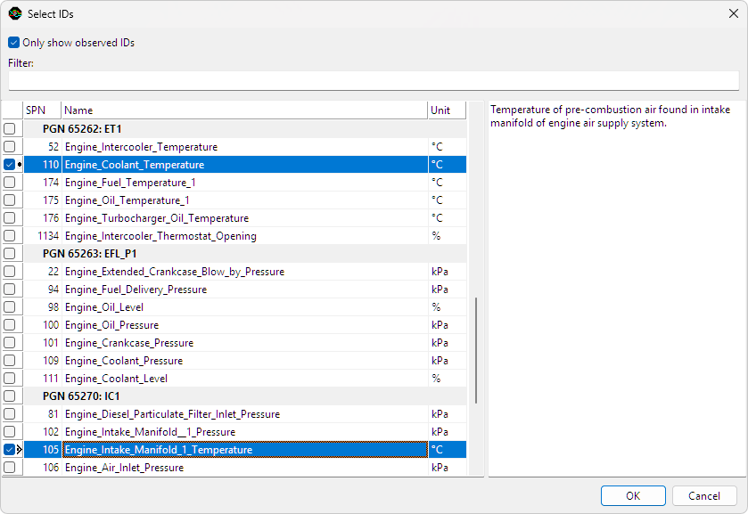Image resolution: width=748 pixels, height=514 pixels.
Task: Click the % unit of Engine_Coolant_Level
Action: [x=436, y=378]
